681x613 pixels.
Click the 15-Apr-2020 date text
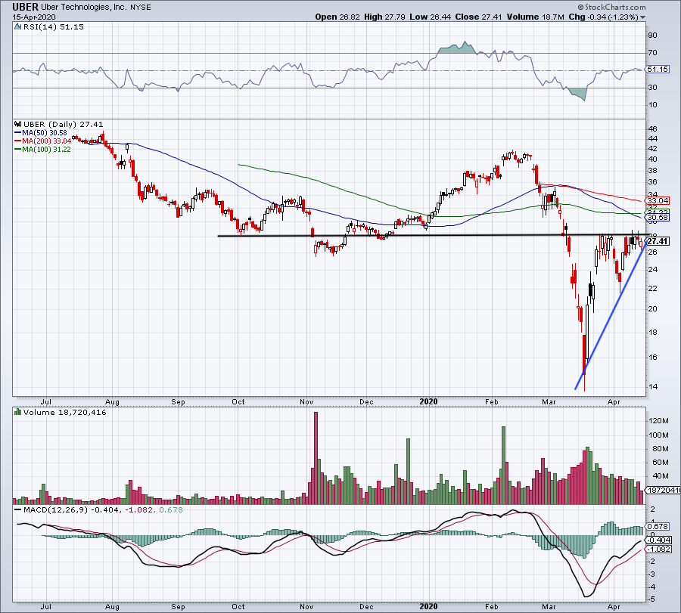34,17
